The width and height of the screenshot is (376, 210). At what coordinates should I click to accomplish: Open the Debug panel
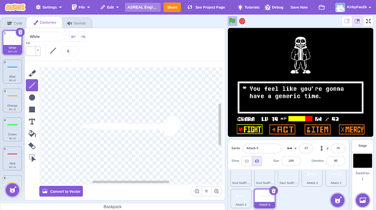(x=274, y=8)
